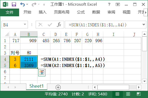Select cell with value 909
The image size is (148, 98).
pyautogui.click(x=29, y=41)
